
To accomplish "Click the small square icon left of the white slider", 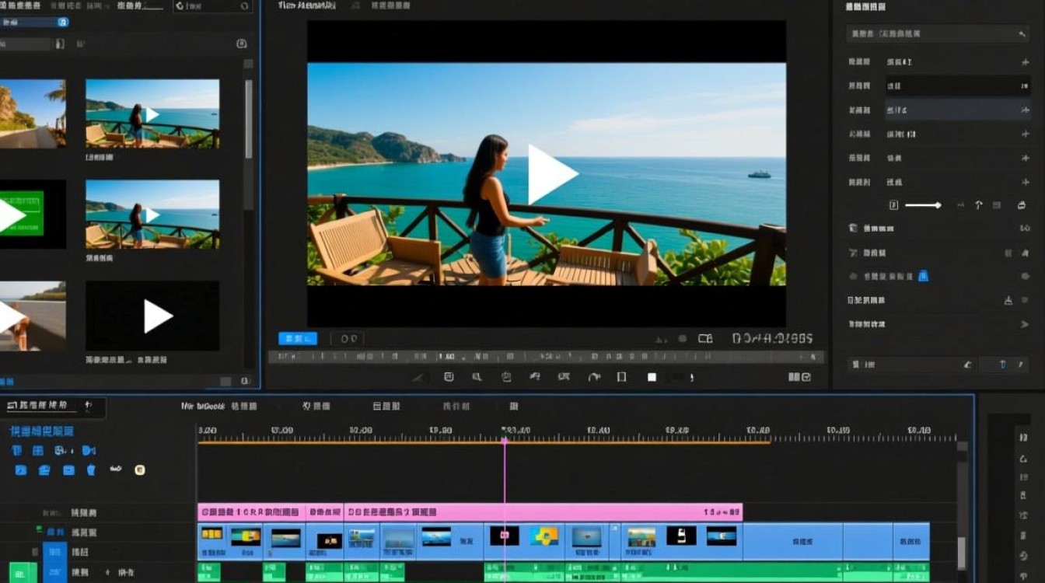I will click(x=893, y=205).
